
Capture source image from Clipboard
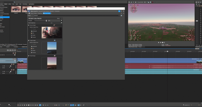tap(34, 31)
